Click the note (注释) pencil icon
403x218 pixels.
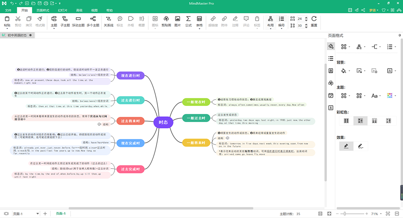pos(235,19)
